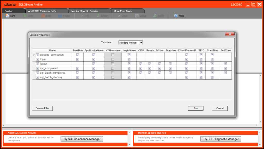Click Monitor Specific Queries panel down arrow
The image size is (264, 149).
tap(260, 144)
